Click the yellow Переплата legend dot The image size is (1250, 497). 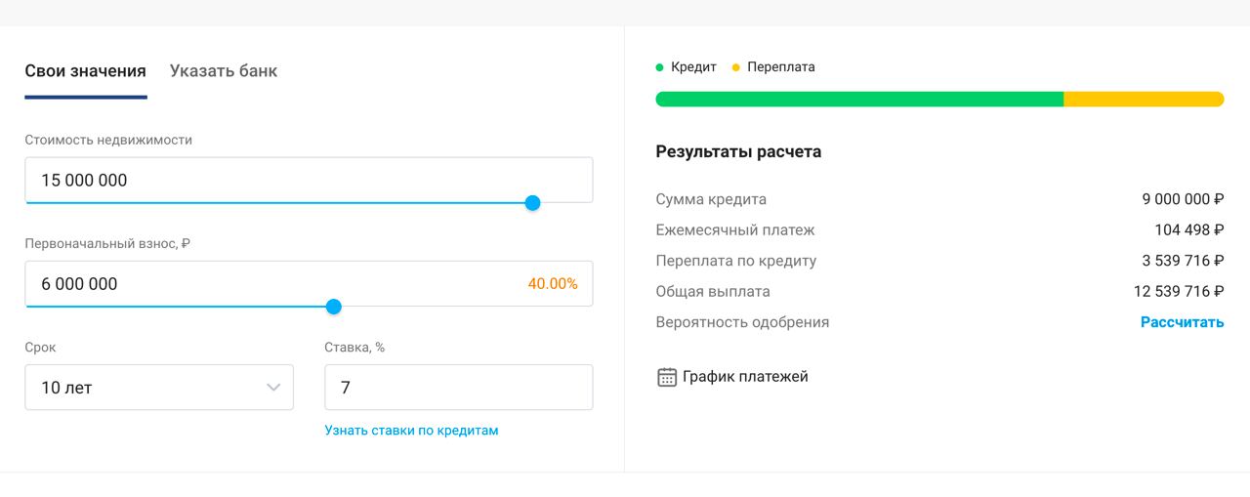[736, 67]
